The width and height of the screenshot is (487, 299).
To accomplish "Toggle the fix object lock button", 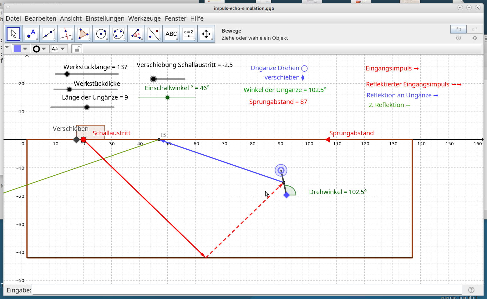I will point(77,49).
